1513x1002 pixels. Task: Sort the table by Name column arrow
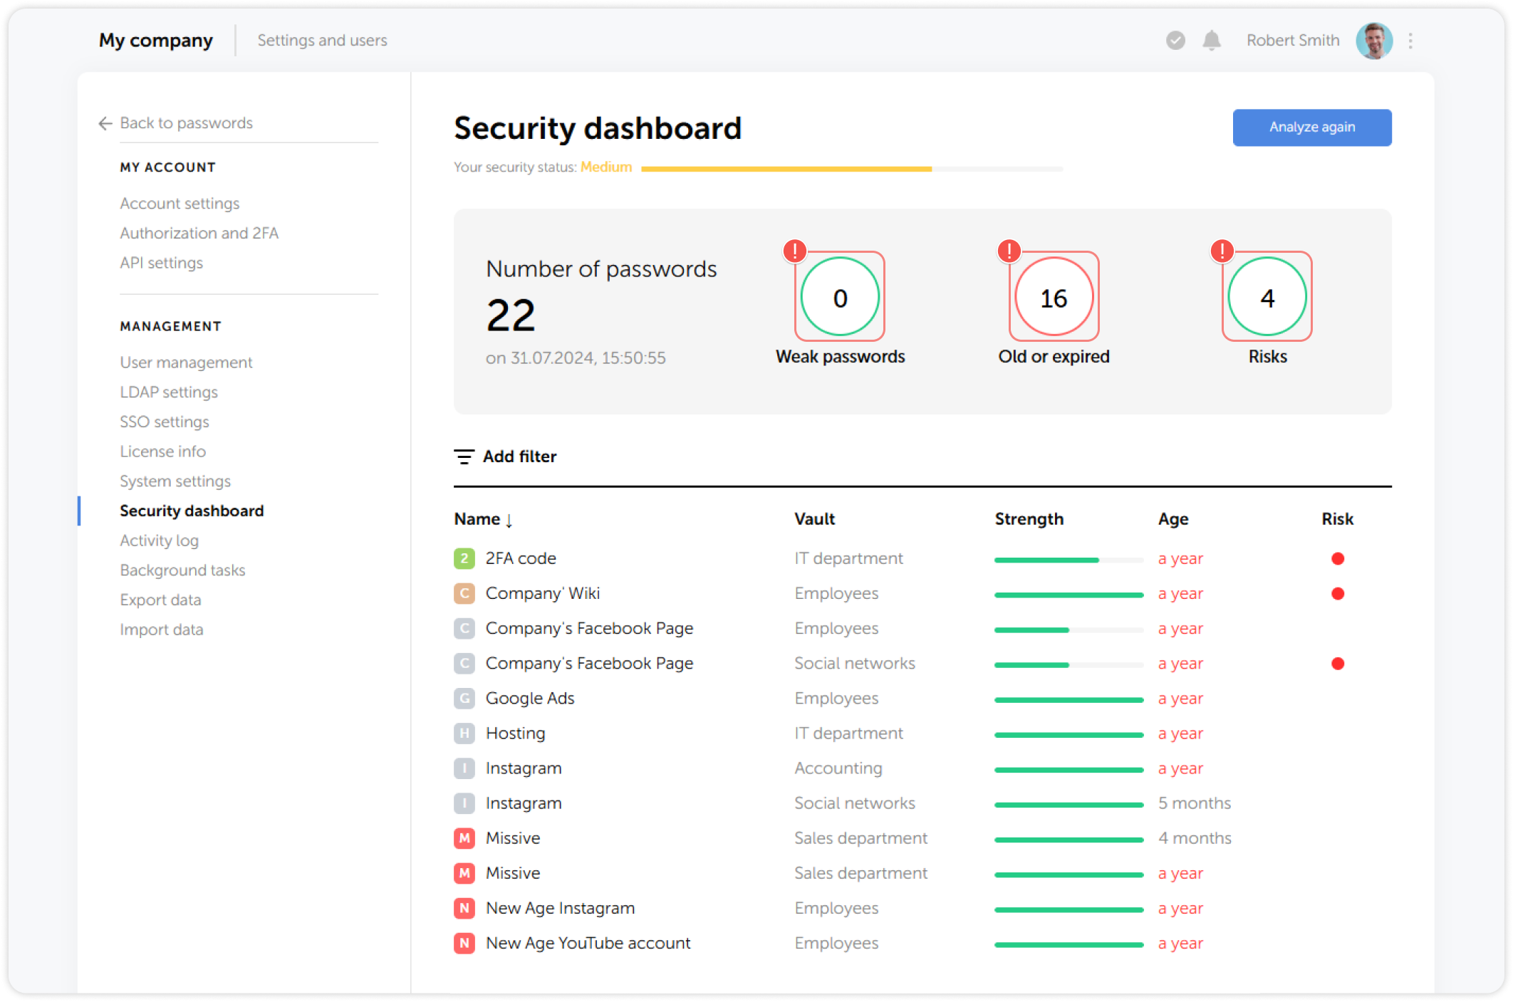coord(509,521)
